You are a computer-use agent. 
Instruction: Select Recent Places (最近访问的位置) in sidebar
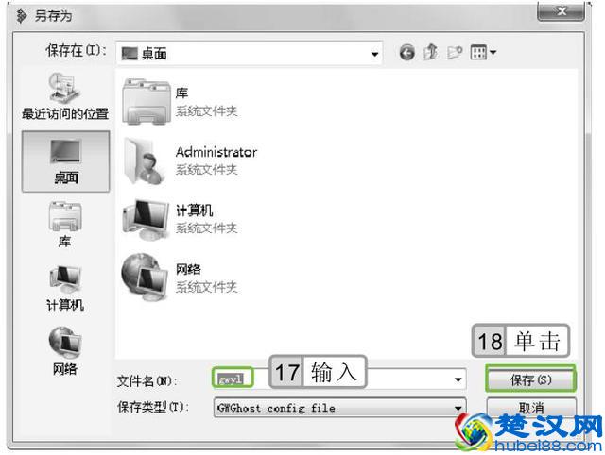click(65, 97)
